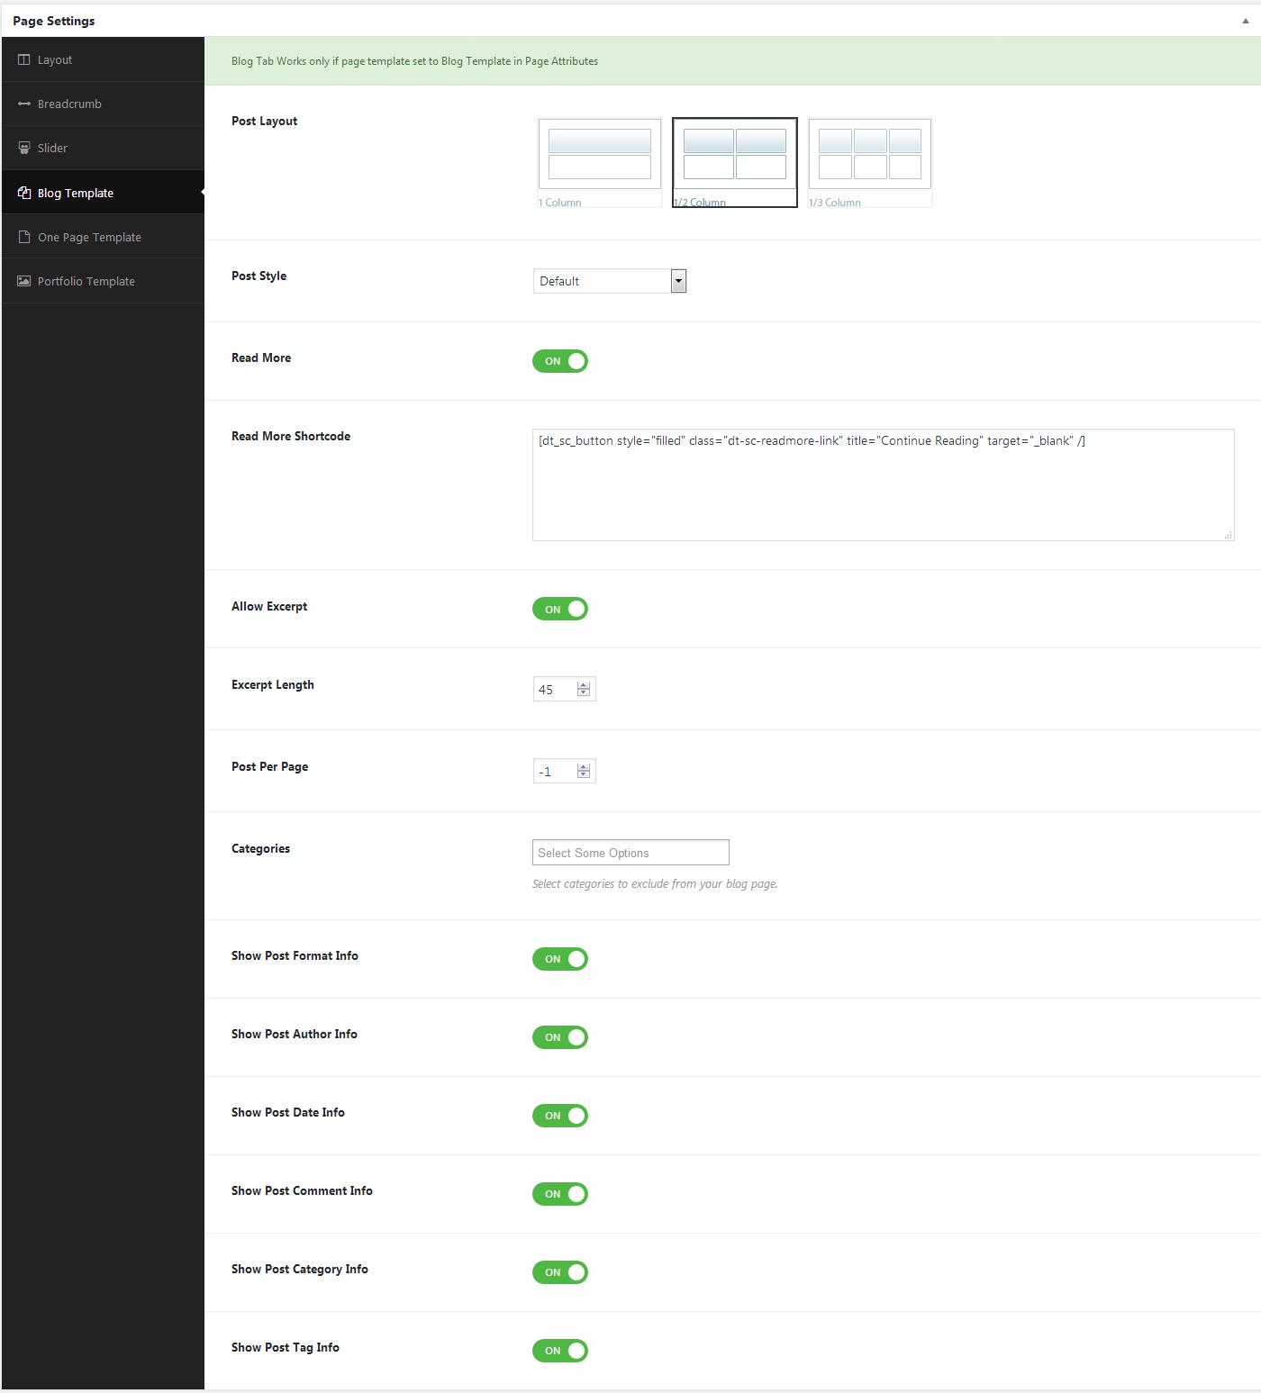The height and width of the screenshot is (1393, 1261).
Task: Click the Layout sidebar icon
Action: coord(24,59)
